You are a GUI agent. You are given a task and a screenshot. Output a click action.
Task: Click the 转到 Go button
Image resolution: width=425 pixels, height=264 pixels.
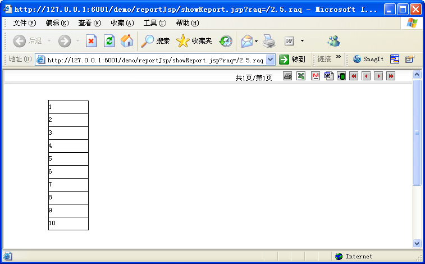(x=292, y=60)
